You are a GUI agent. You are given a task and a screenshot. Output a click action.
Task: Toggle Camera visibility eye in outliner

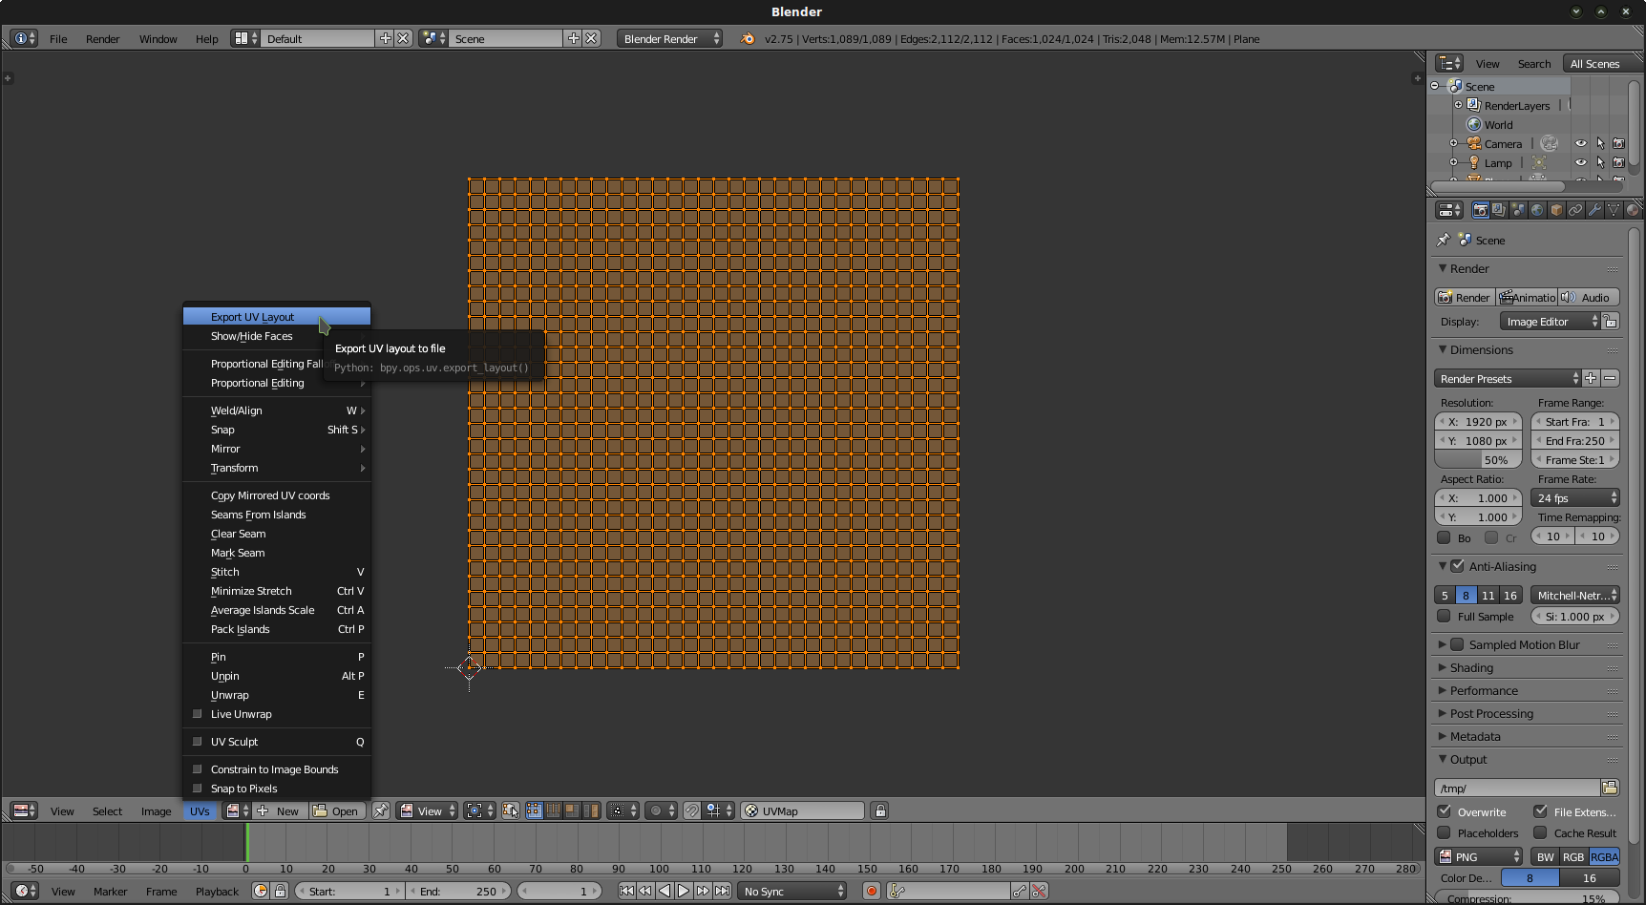click(x=1581, y=143)
